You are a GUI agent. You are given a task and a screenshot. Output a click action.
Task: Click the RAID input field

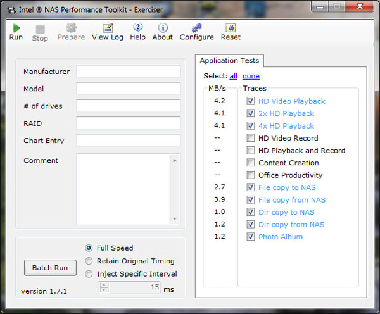pos(128,123)
